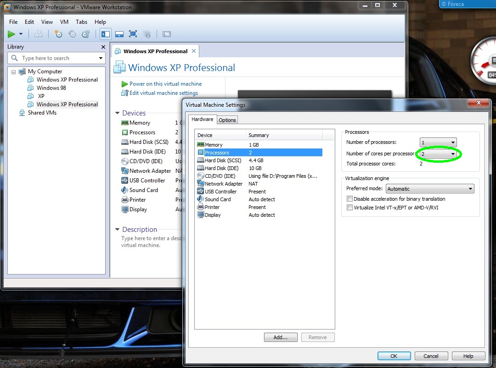Open the Help menu
This screenshot has width=496, height=368.
tap(100, 22)
